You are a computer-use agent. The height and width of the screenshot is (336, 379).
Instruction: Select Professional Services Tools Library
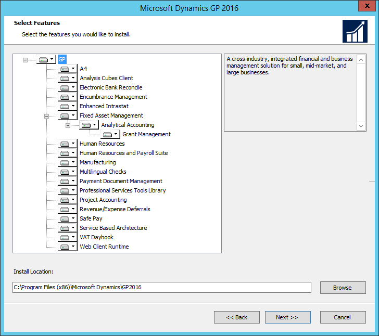pyautogui.click(x=122, y=190)
